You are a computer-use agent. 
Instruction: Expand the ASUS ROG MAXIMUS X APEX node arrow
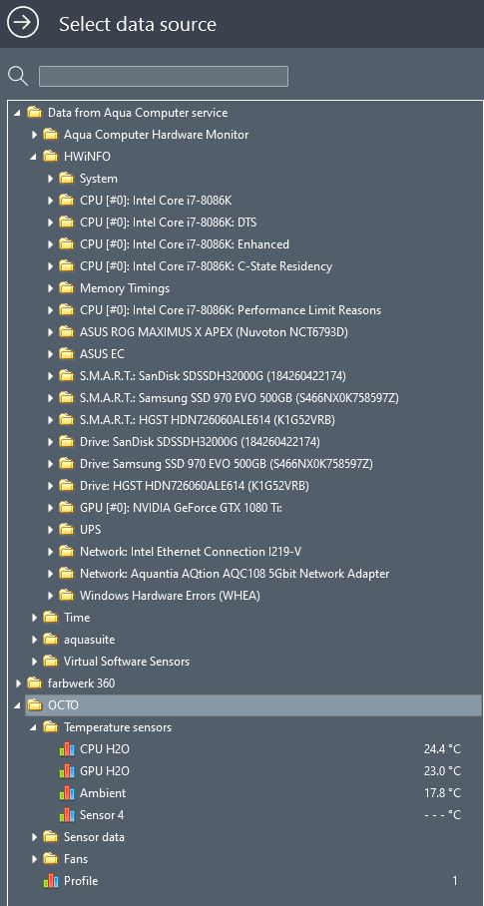51,332
